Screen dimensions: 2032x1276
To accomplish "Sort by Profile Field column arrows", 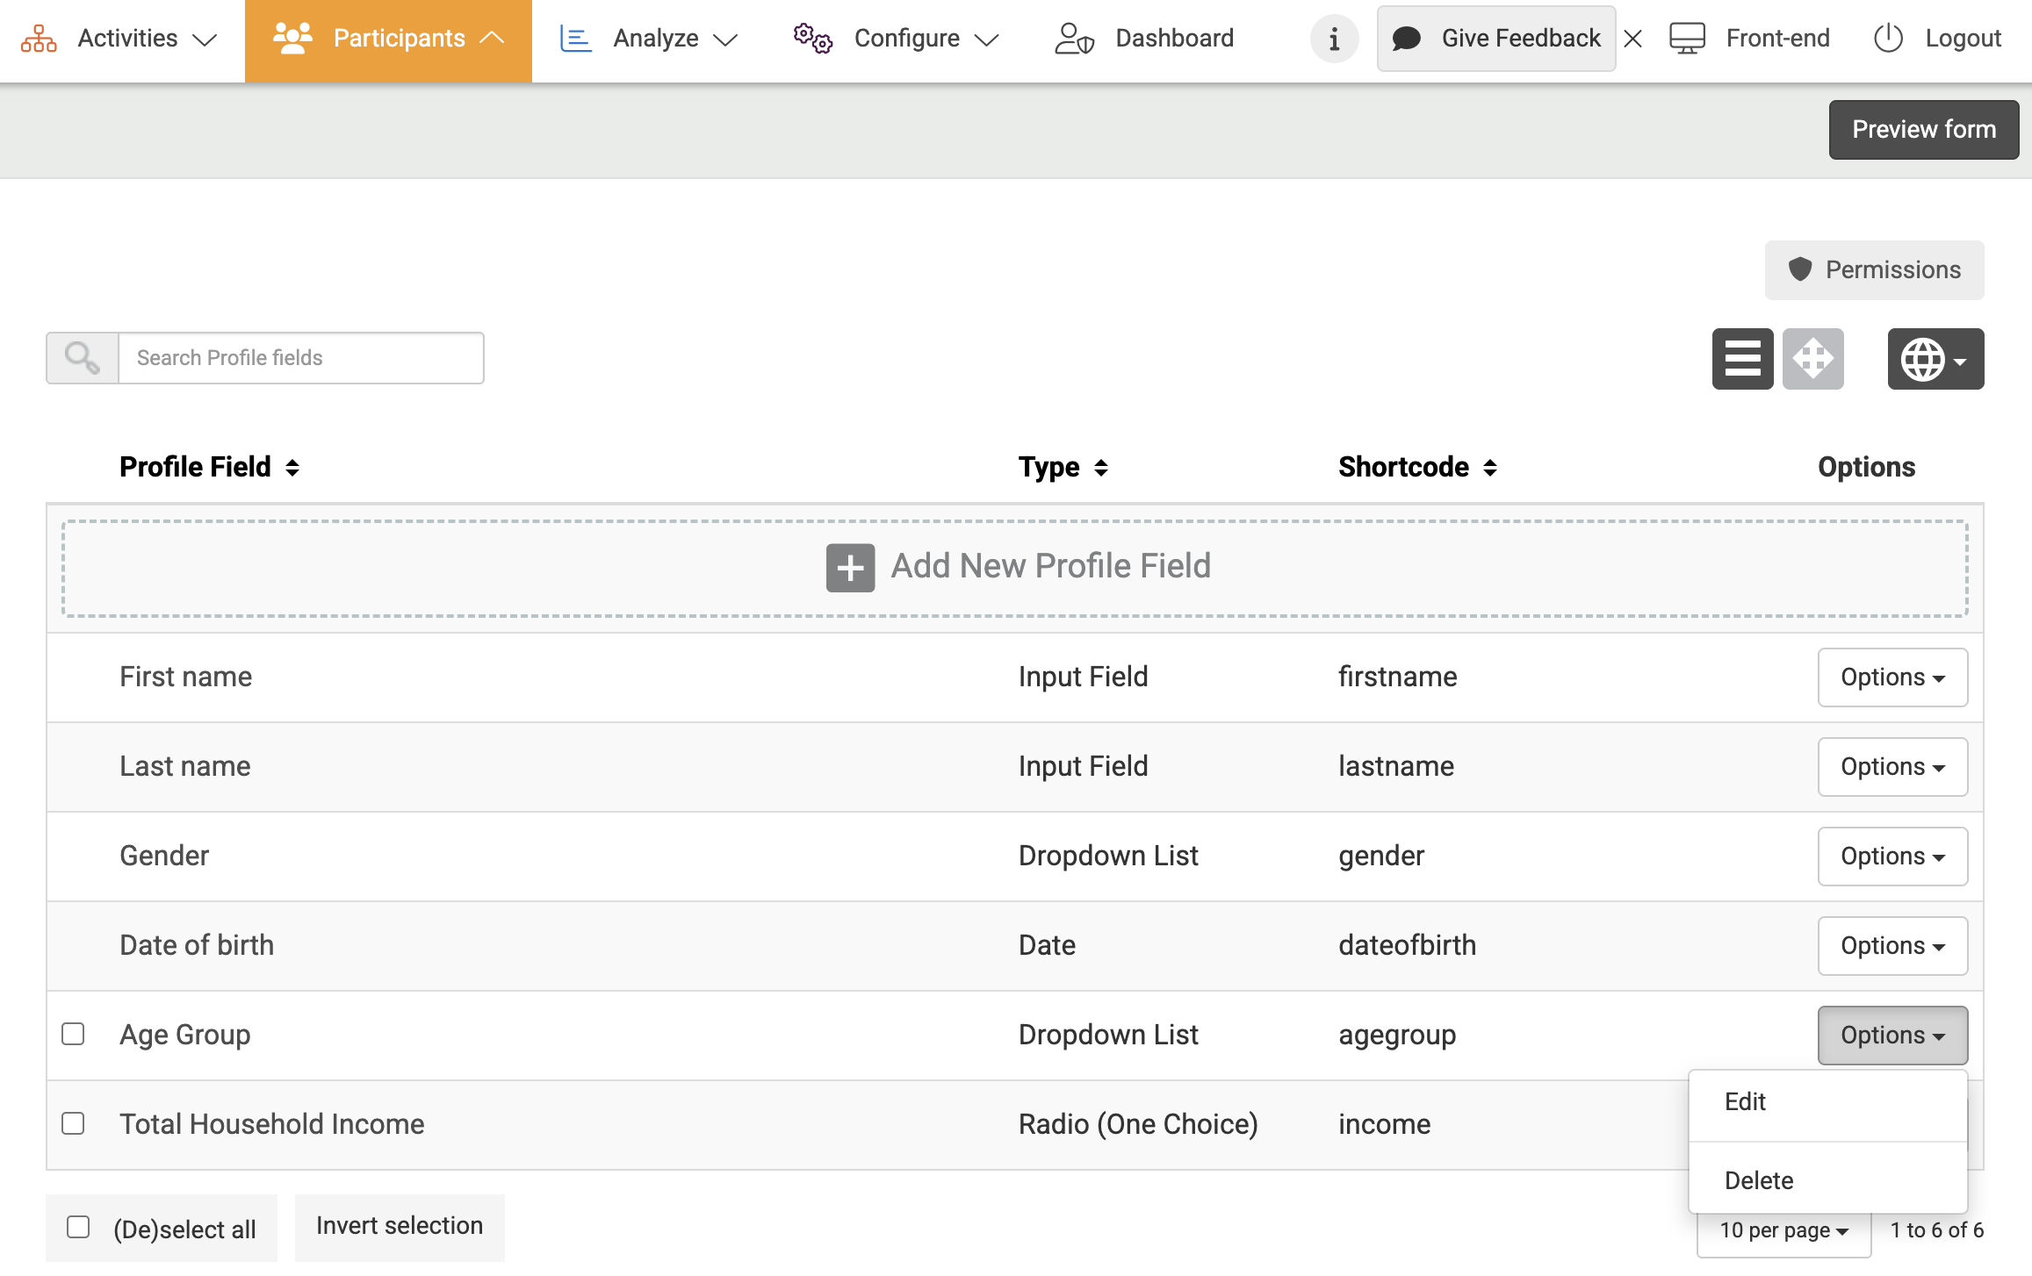I will coord(292,468).
